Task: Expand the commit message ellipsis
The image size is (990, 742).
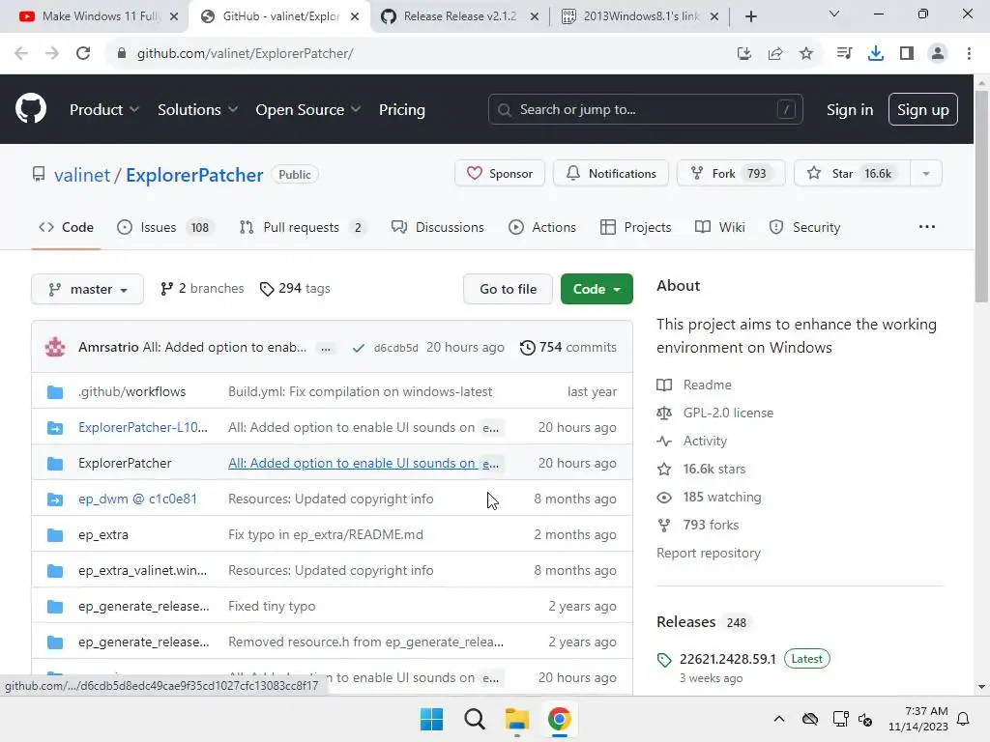Action: pos(325,348)
